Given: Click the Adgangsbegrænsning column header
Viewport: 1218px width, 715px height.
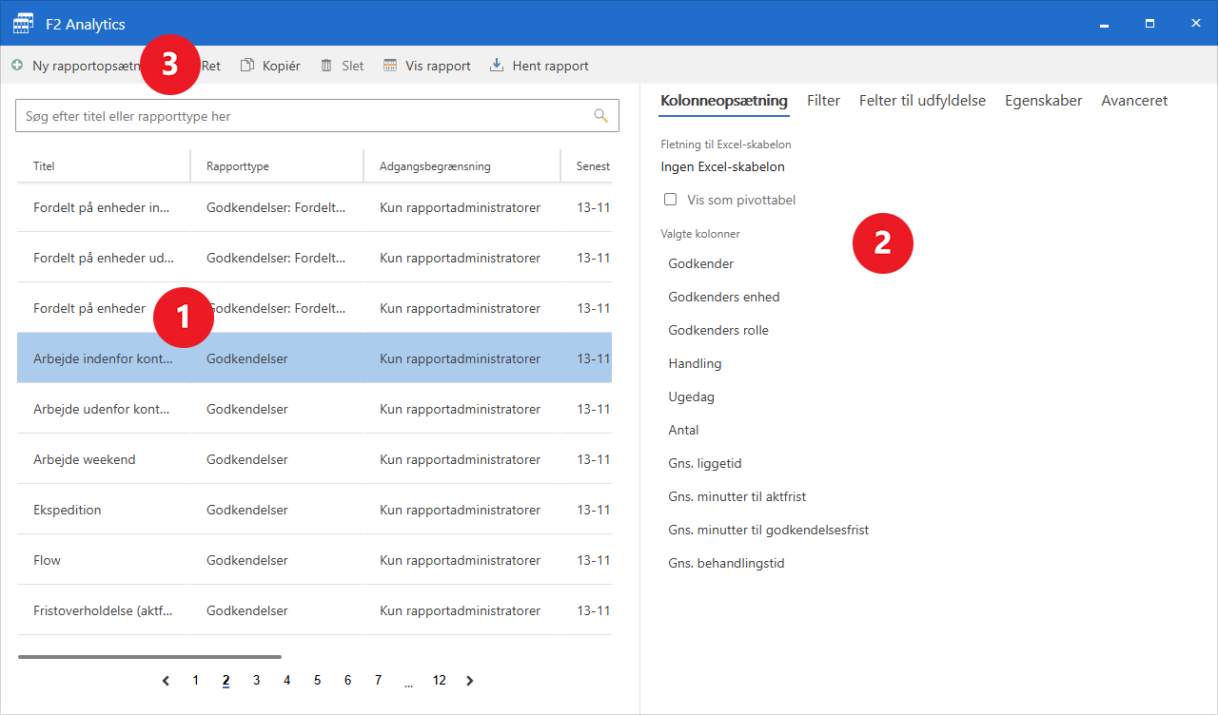Looking at the screenshot, I should [x=462, y=166].
